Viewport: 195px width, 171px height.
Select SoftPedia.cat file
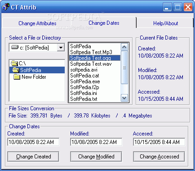click(95, 76)
